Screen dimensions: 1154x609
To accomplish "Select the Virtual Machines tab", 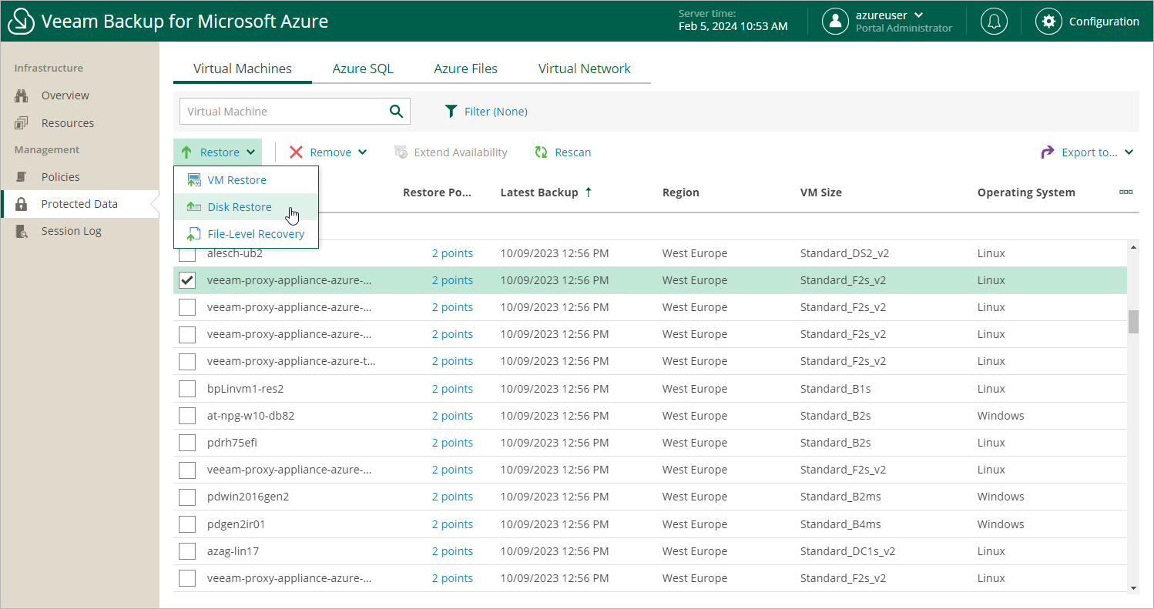I will pyautogui.click(x=242, y=69).
